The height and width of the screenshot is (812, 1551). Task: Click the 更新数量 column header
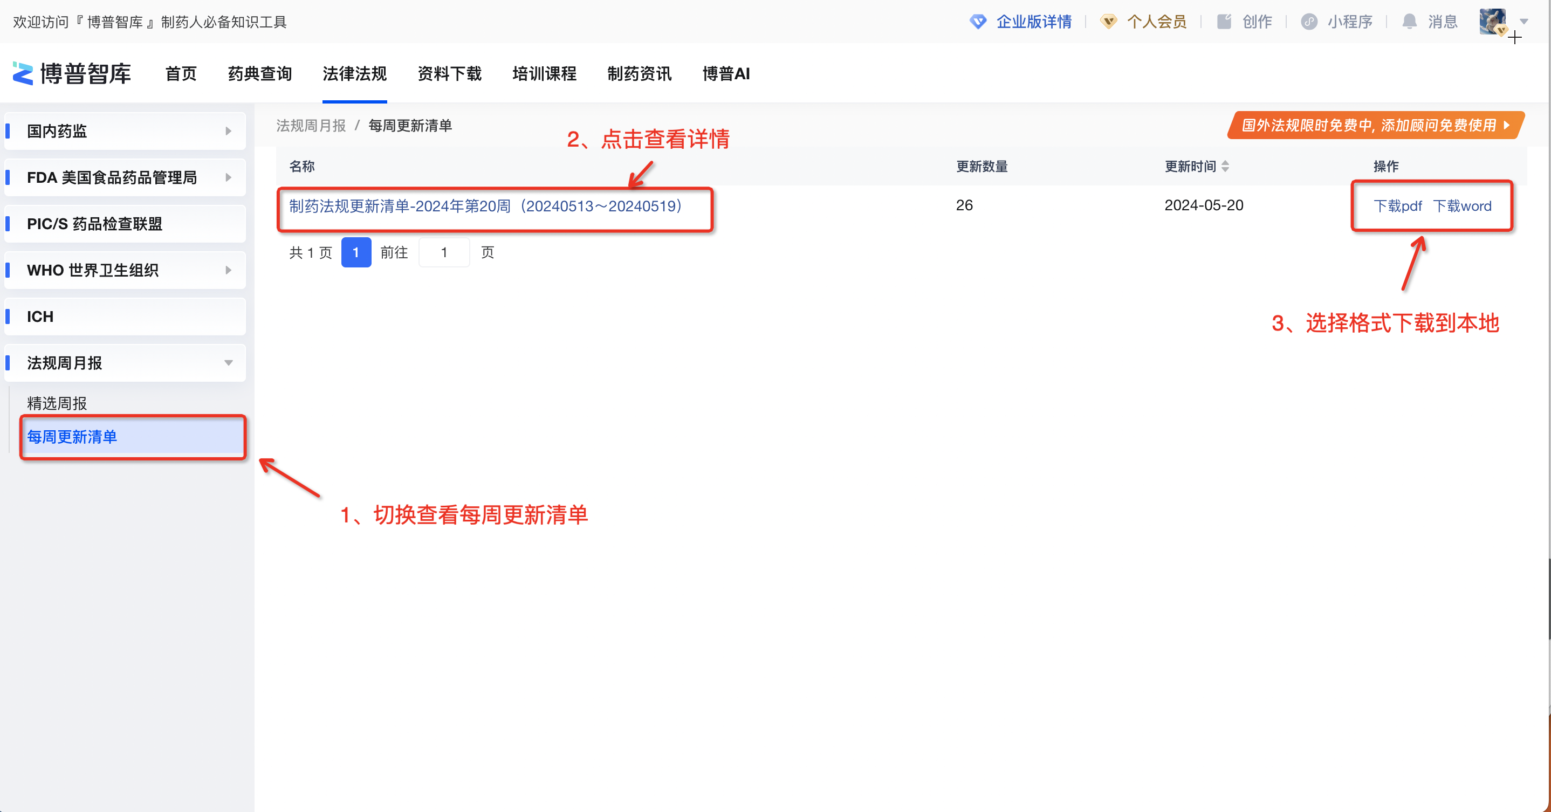point(982,166)
